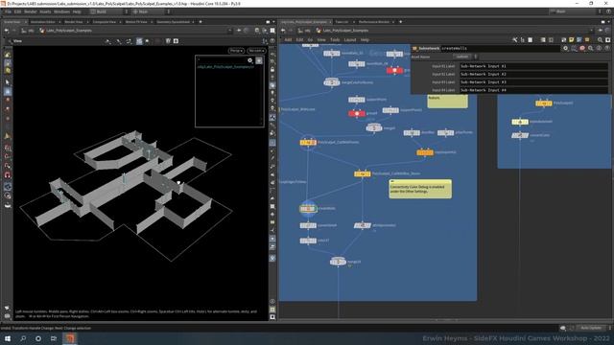Select the red group node
This screenshot has width=614, height=345.
(x=357, y=113)
